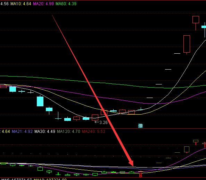Click the MA10: 4.64 yellow indicator label
The image size is (206, 180).
(x=20, y=4)
